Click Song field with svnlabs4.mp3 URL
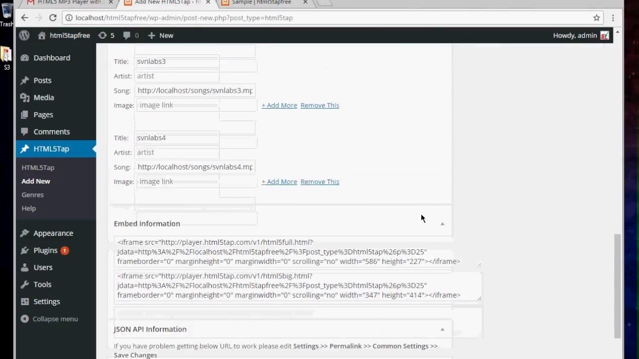The image size is (639, 359). 195,167
